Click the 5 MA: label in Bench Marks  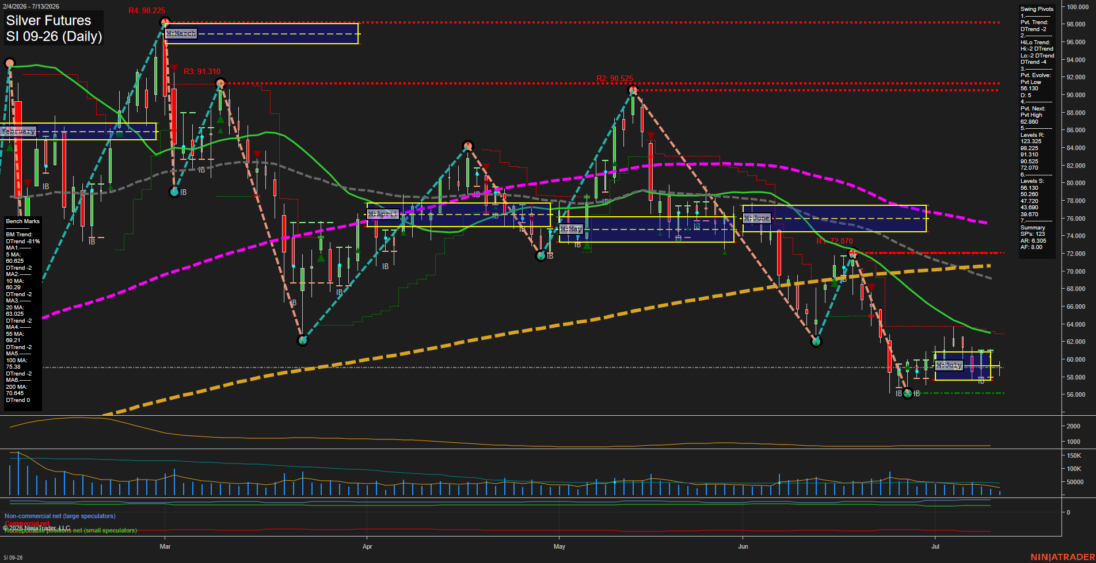[13, 255]
